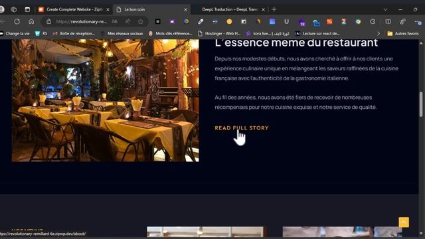Open the Boîte de réception bookmark

[74, 34]
